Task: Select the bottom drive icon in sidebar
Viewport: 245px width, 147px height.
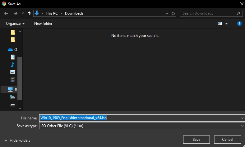Action: pyautogui.click(x=13, y=105)
